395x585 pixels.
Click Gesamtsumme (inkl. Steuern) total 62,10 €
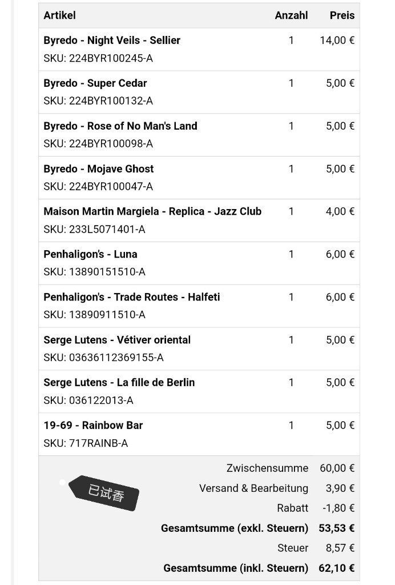(337, 568)
